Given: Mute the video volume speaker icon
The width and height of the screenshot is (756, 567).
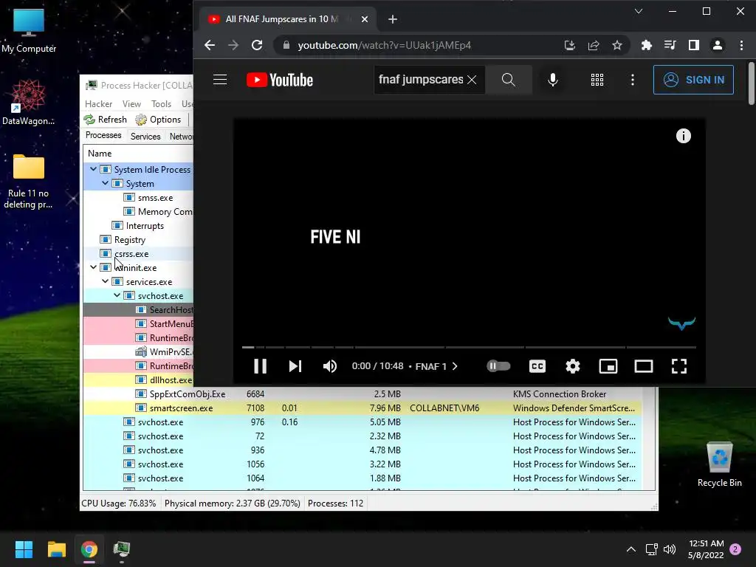Looking at the screenshot, I should pyautogui.click(x=330, y=366).
